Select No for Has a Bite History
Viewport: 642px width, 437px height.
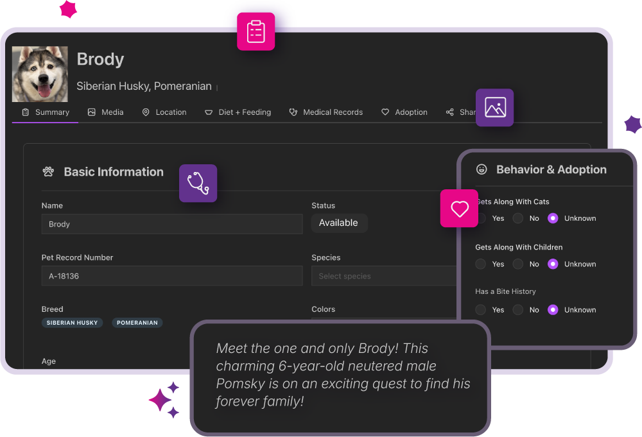tap(518, 310)
